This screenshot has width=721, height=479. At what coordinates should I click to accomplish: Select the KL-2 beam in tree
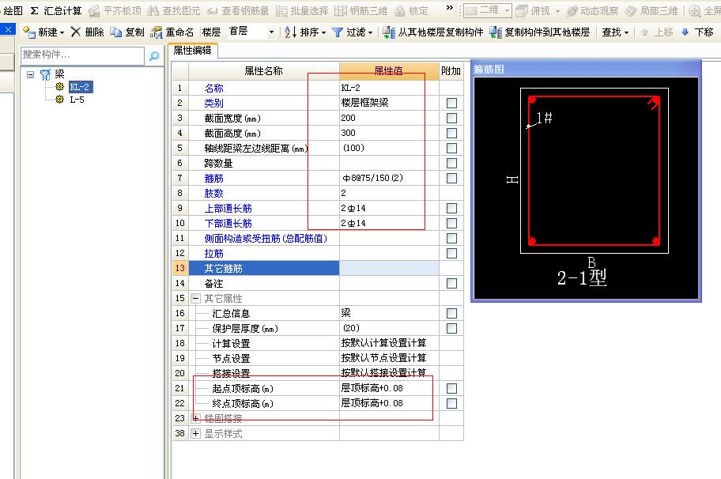point(81,86)
